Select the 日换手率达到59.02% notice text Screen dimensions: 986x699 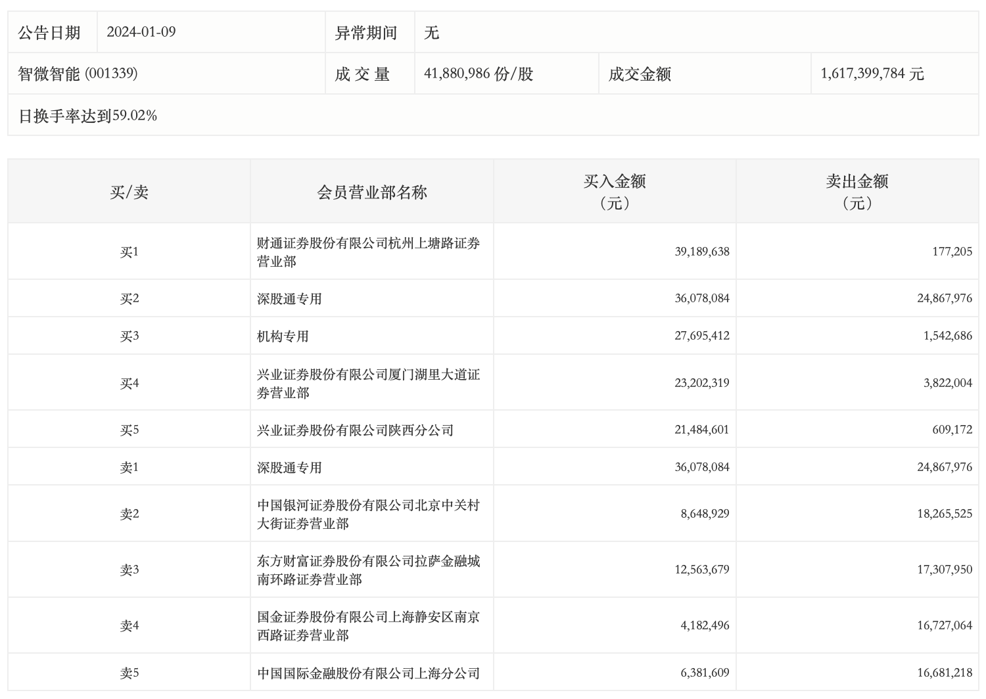point(87,116)
